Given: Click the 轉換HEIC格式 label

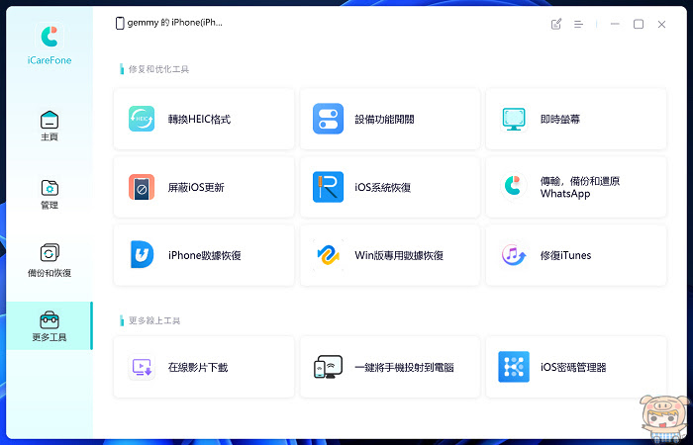Looking at the screenshot, I should [x=199, y=120].
